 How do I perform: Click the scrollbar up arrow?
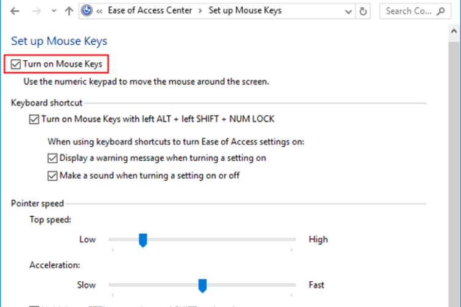point(454,31)
